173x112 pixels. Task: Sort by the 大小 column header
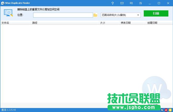coord(102,23)
